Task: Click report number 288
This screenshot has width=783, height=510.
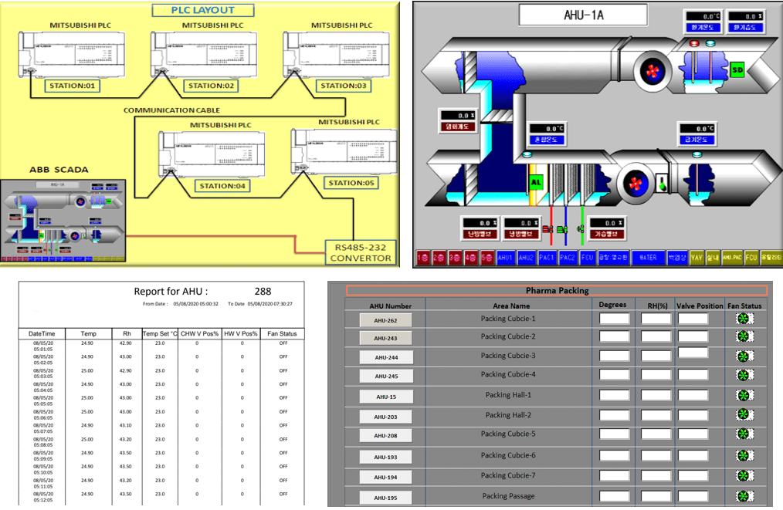Action: point(263,292)
